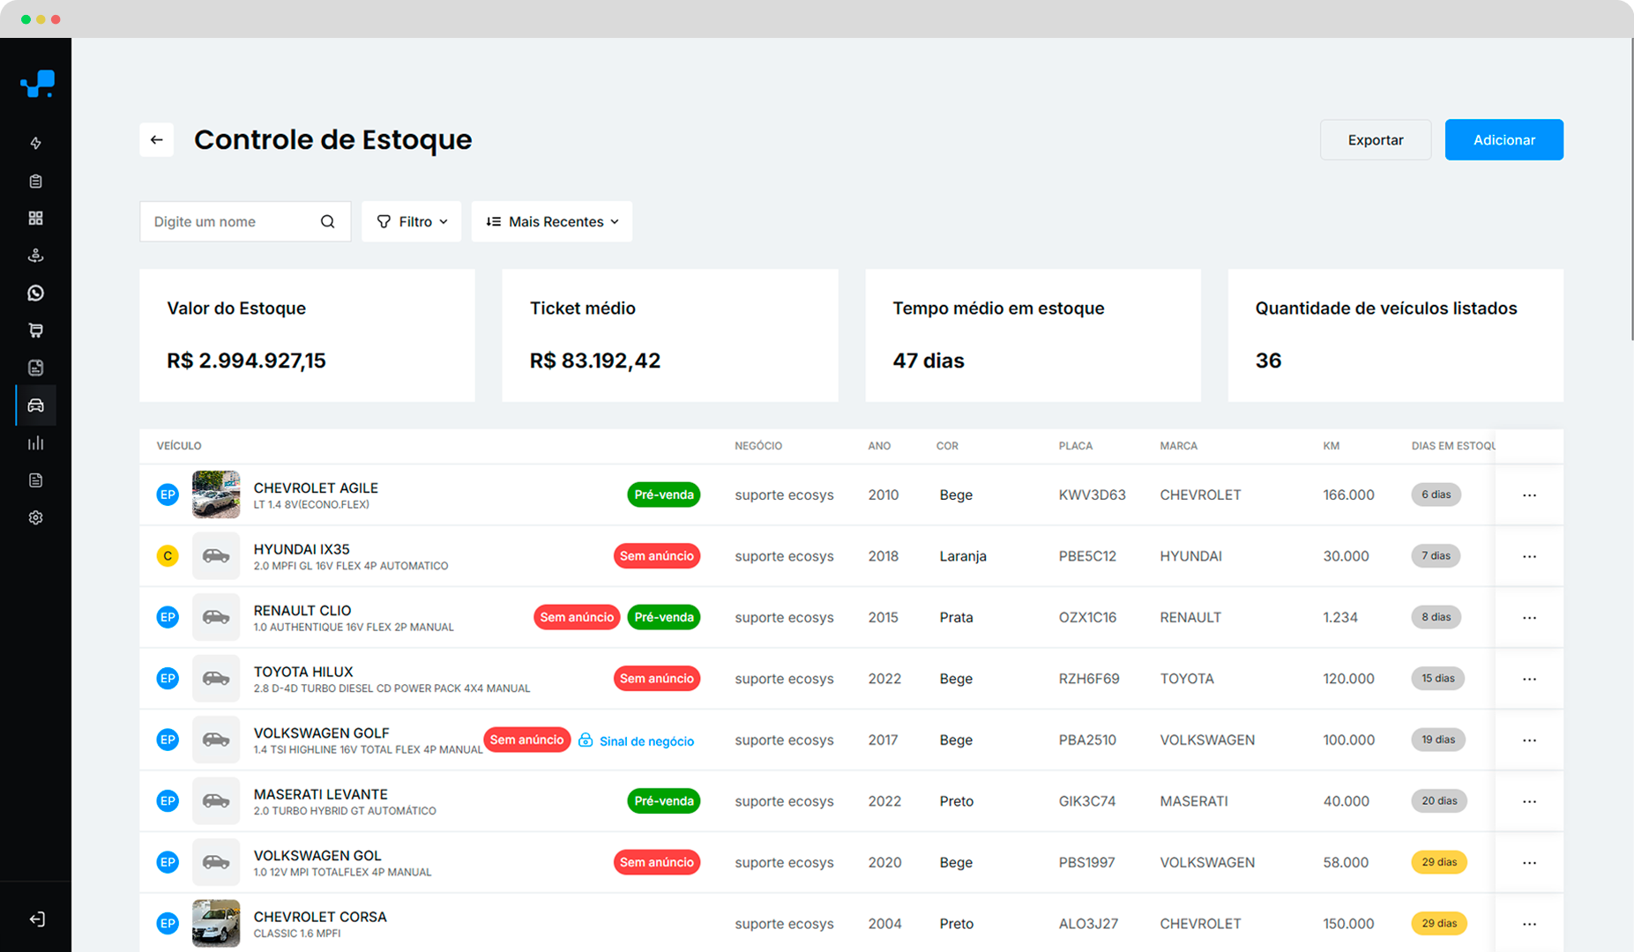Screen dimensions: 1634x952
Task: Open the car inventory sidebar icon
Action: click(x=36, y=405)
